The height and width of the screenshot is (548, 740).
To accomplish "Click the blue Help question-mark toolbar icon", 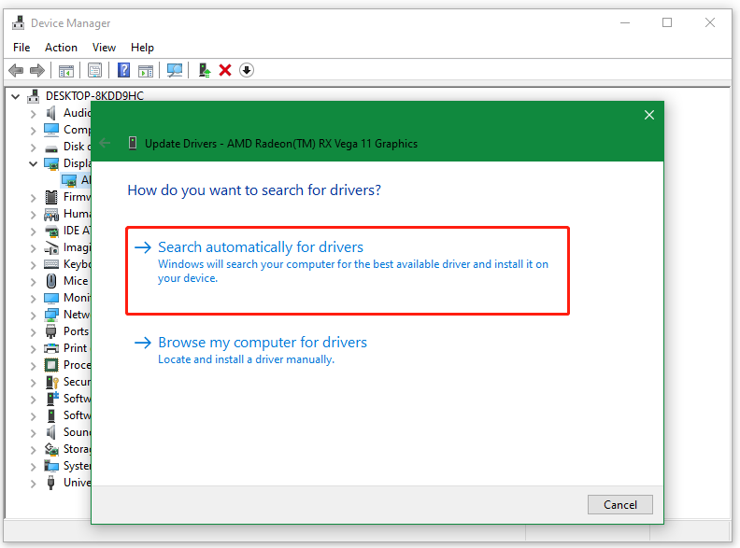I will tap(123, 70).
